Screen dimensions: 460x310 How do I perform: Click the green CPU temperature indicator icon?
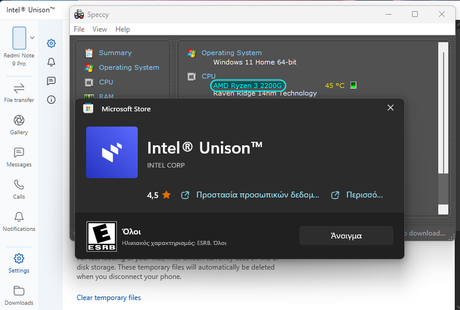[x=353, y=85]
